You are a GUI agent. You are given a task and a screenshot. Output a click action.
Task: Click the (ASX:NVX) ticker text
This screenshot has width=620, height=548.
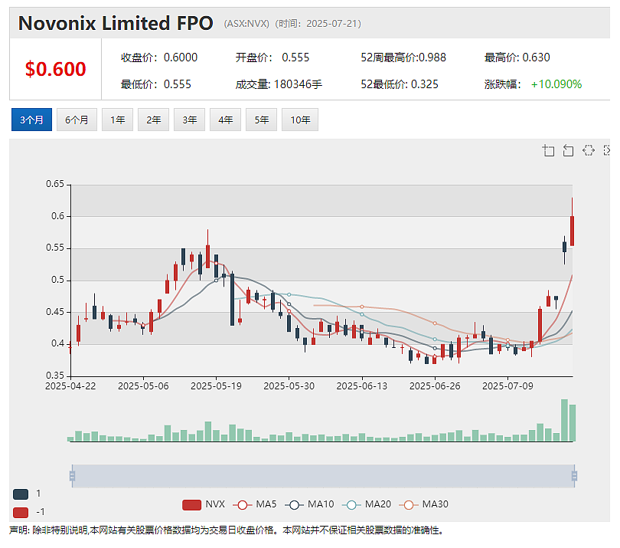tap(246, 24)
